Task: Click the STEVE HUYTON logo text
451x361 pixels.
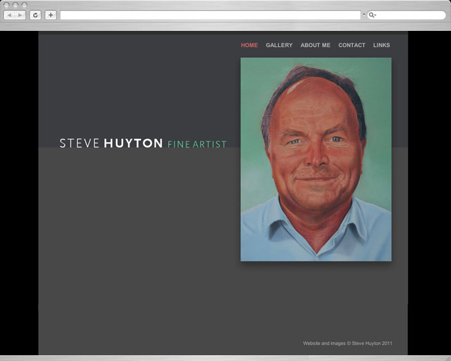Action: tap(111, 143)
